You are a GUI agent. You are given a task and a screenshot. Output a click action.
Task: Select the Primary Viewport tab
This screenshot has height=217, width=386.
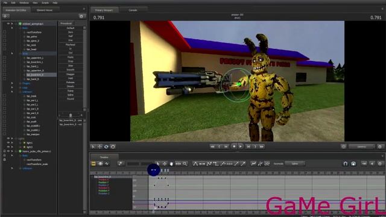tap(104, 10)
